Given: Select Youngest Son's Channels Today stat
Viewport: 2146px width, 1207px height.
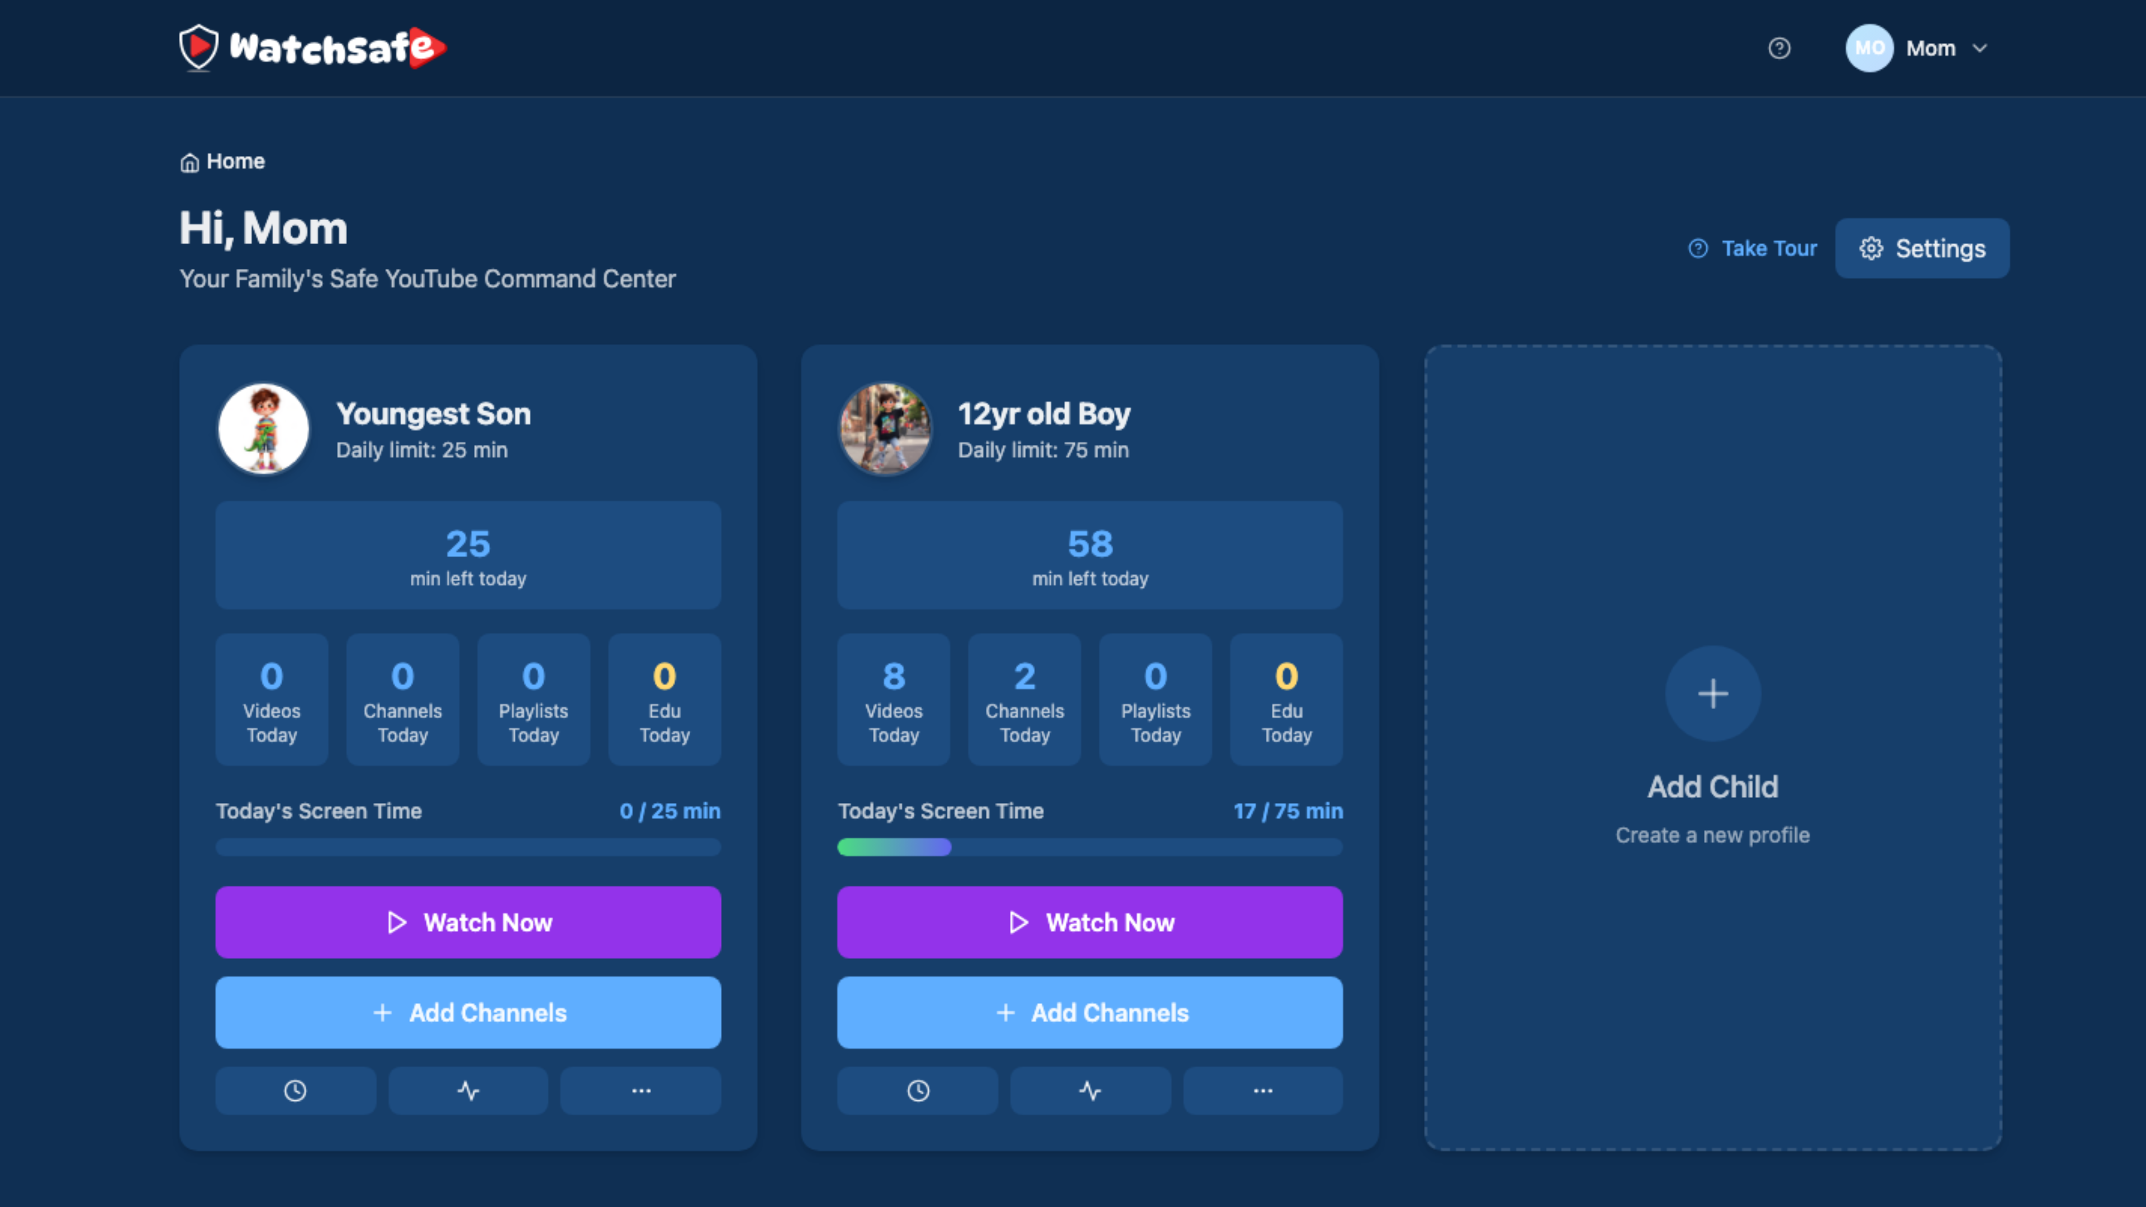Looking at the screenshot, I should tap(402, 700).
